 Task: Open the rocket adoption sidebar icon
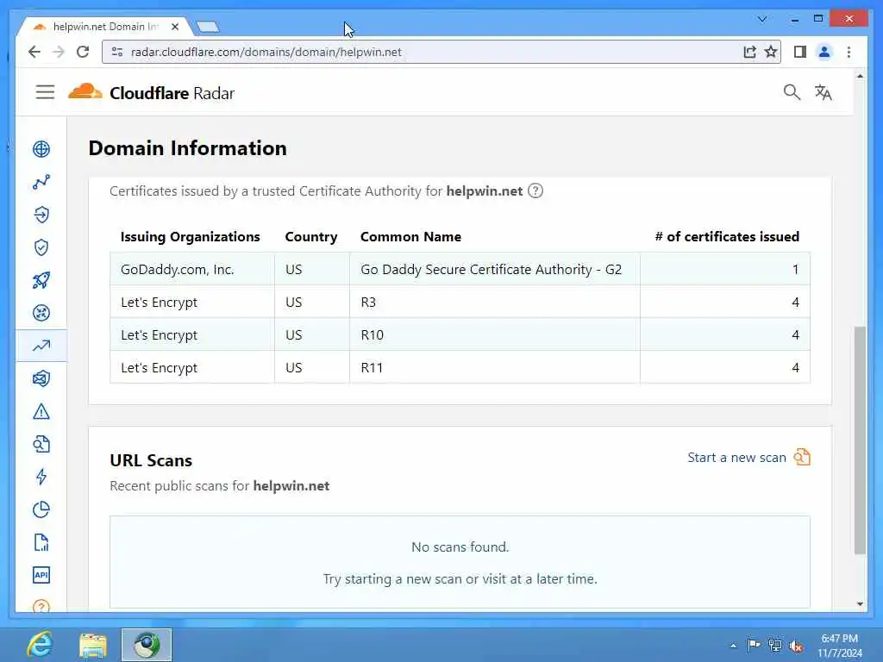(x=41, y=280)
